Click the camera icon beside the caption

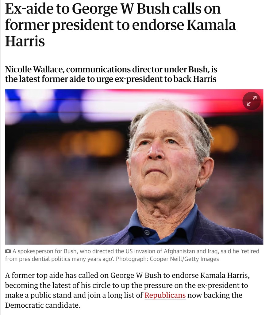tap(8, 252)
